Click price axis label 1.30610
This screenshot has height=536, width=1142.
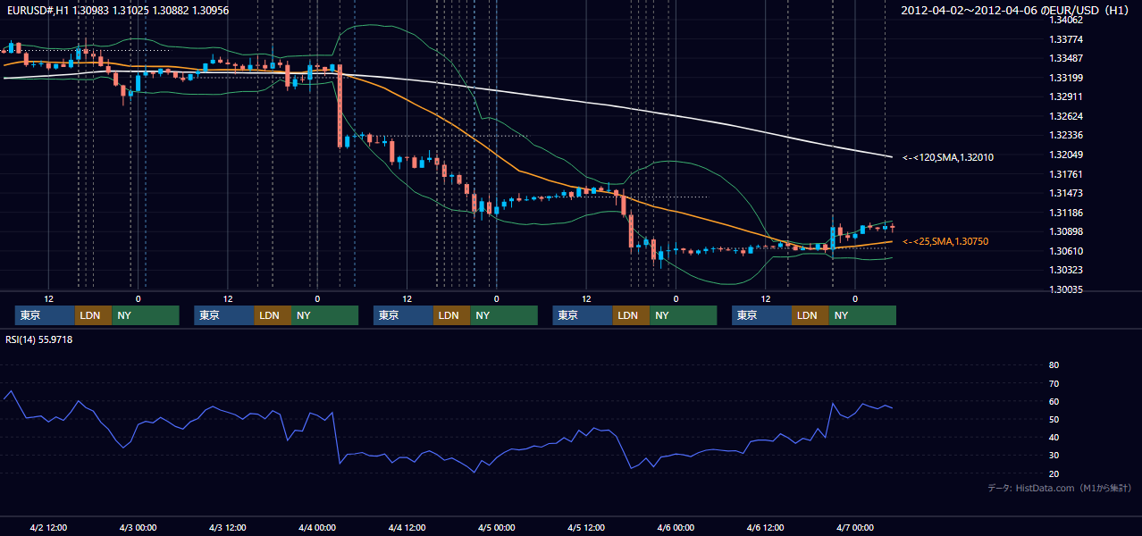(x=1066, y=251)
